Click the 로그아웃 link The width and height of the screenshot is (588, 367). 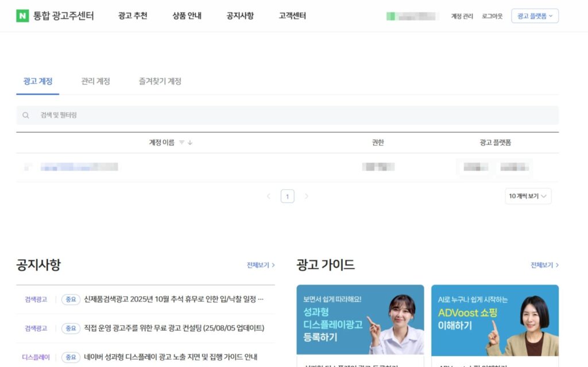click(492, 16)
